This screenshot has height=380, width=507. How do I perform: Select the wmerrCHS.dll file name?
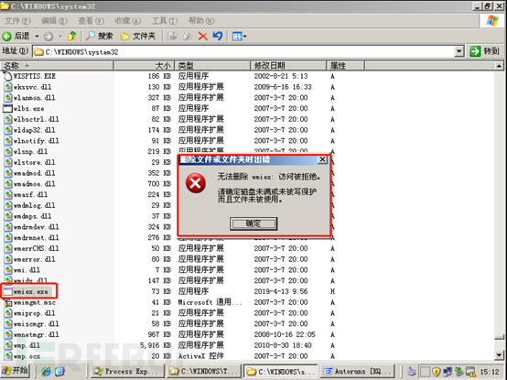[x=37, y=248]
